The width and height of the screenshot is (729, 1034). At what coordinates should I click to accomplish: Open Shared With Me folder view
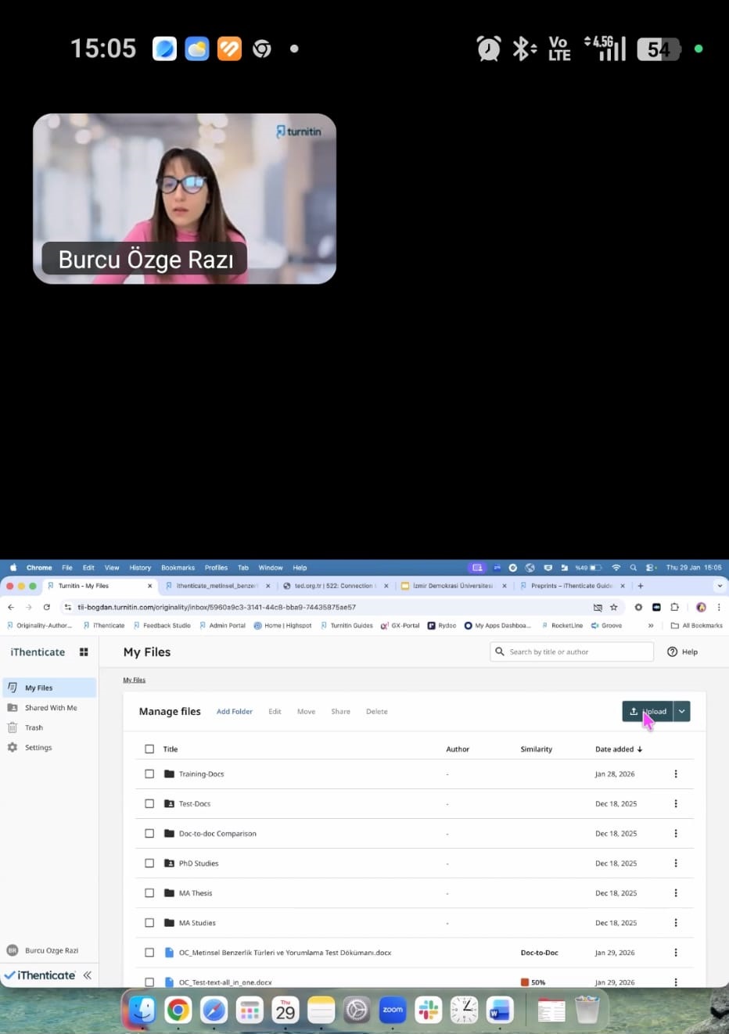pyautogui.click(x=51, y=708)
